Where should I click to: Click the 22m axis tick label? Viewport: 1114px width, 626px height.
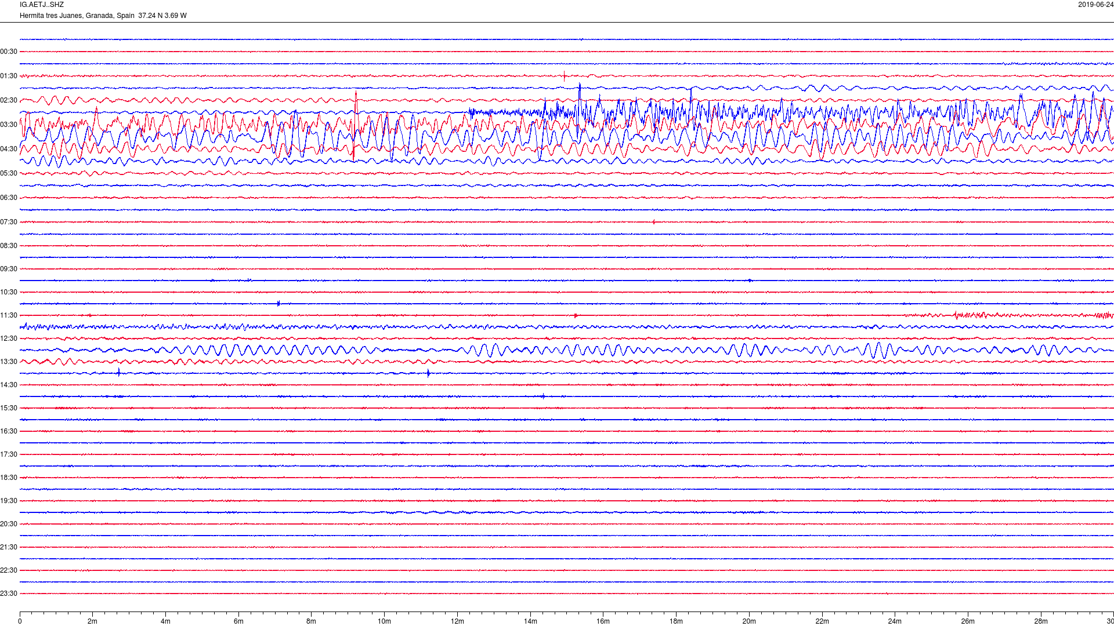822,621
